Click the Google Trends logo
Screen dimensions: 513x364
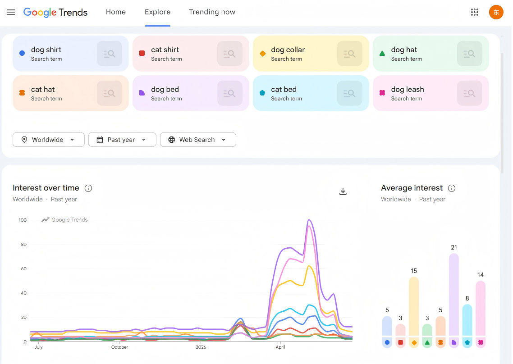[55, 13]
